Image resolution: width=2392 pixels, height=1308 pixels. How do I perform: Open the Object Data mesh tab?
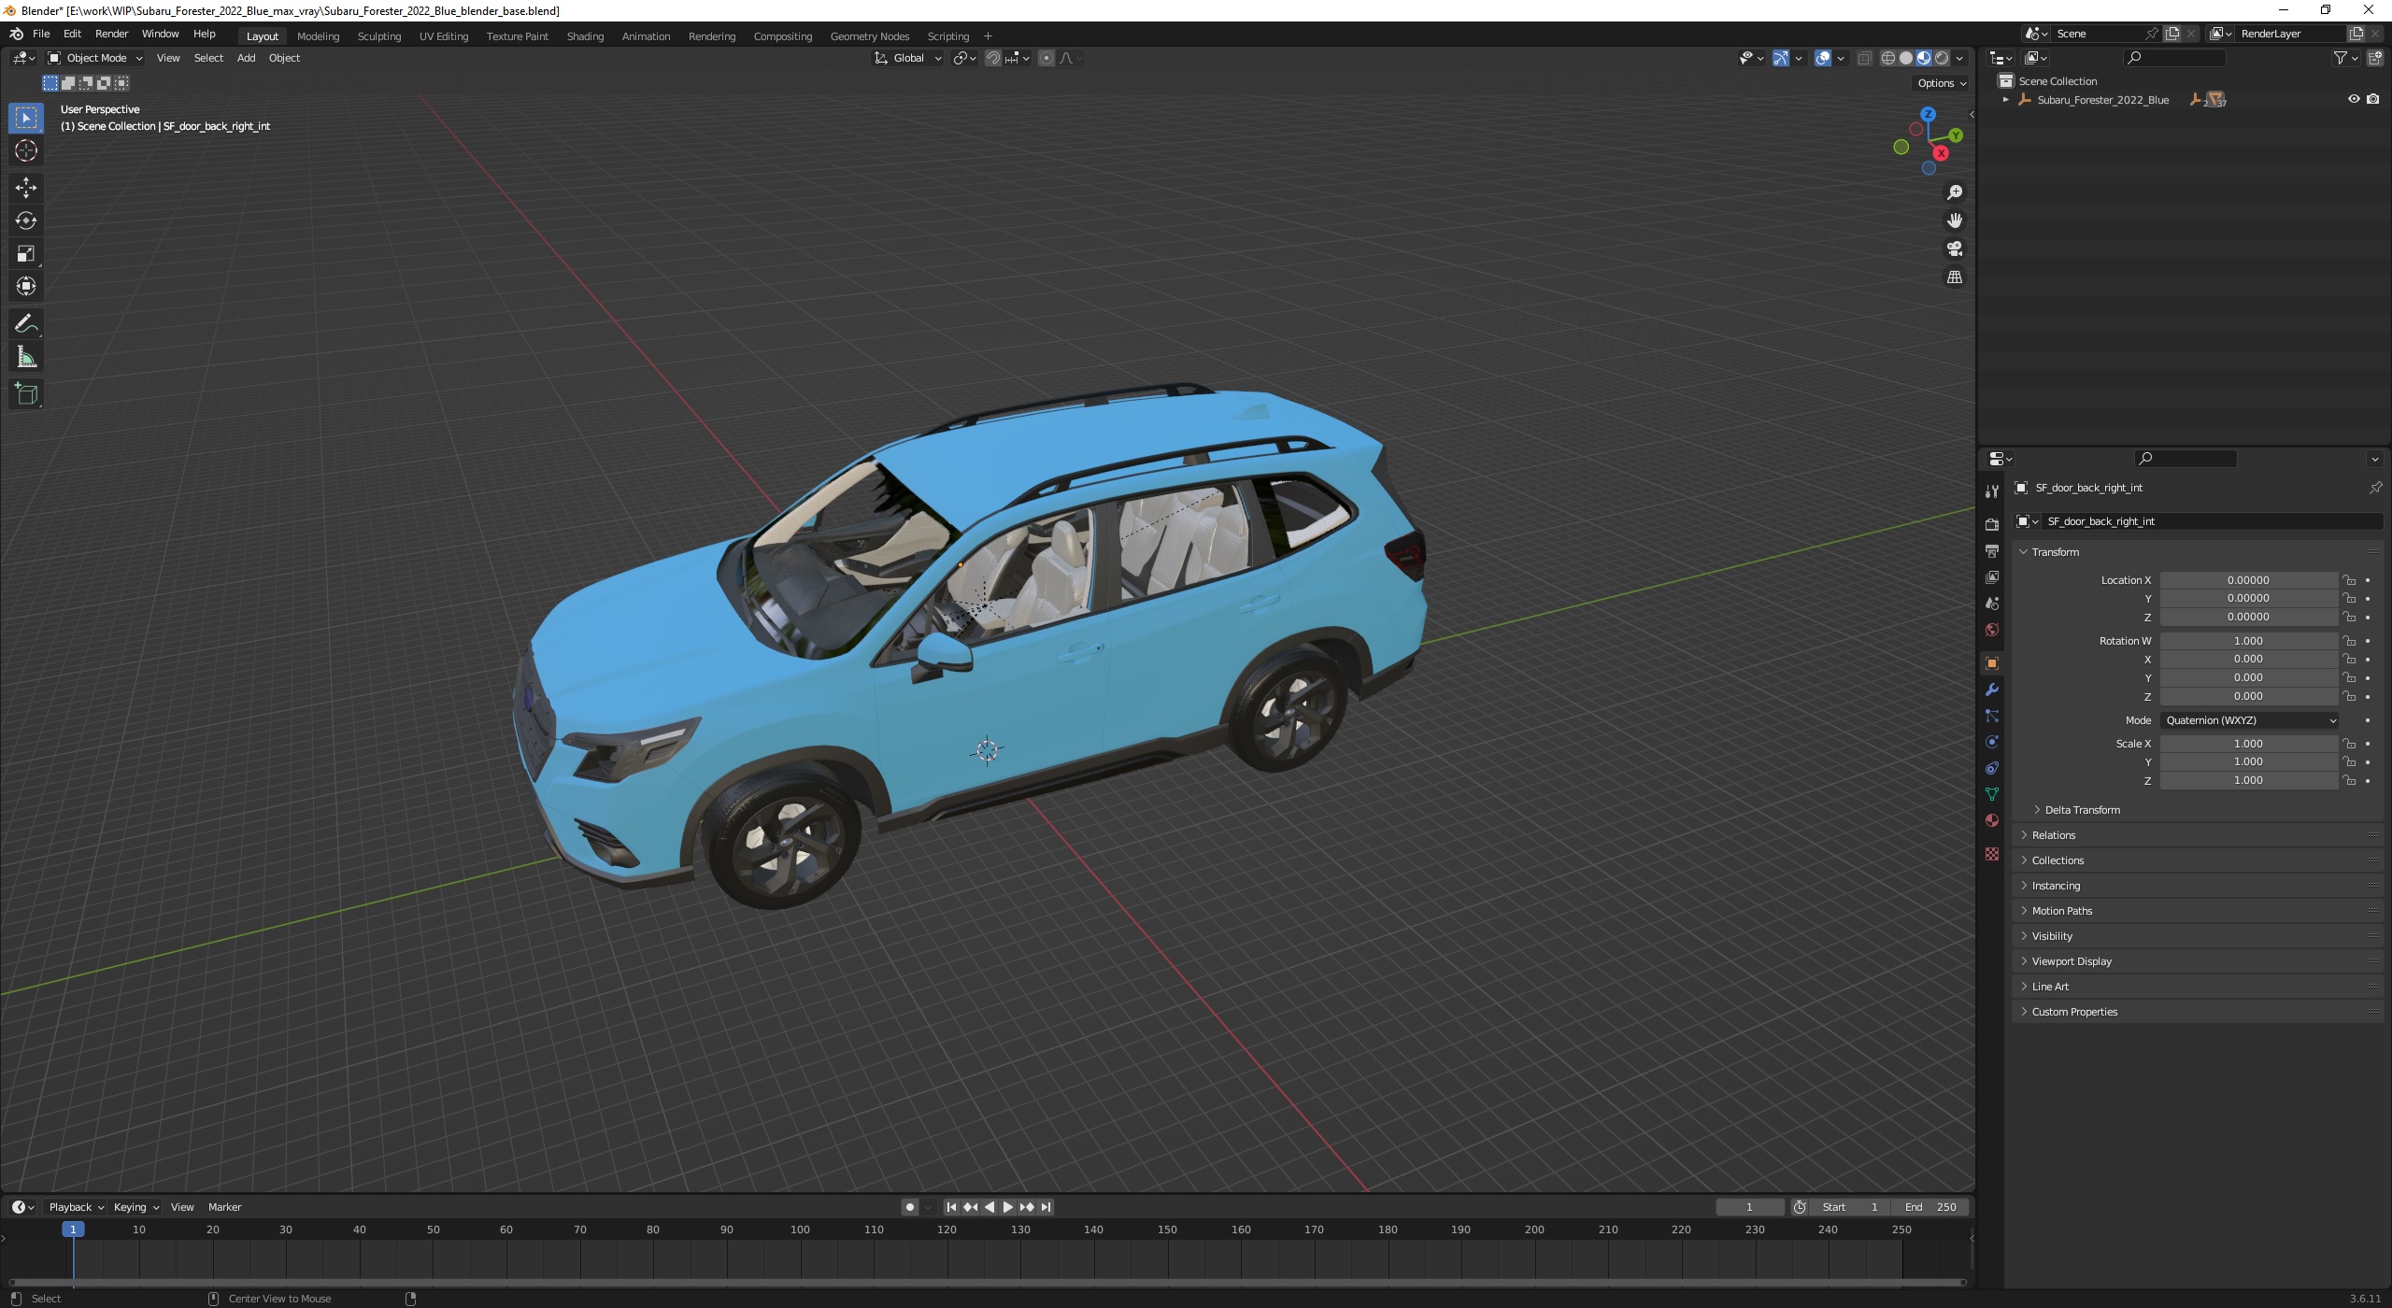click(1992, 794)
